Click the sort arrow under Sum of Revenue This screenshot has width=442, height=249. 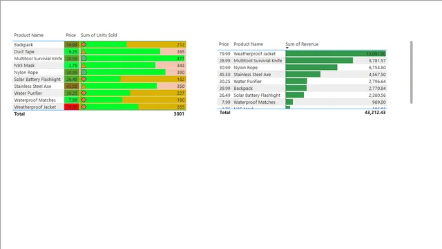point(287,48)
